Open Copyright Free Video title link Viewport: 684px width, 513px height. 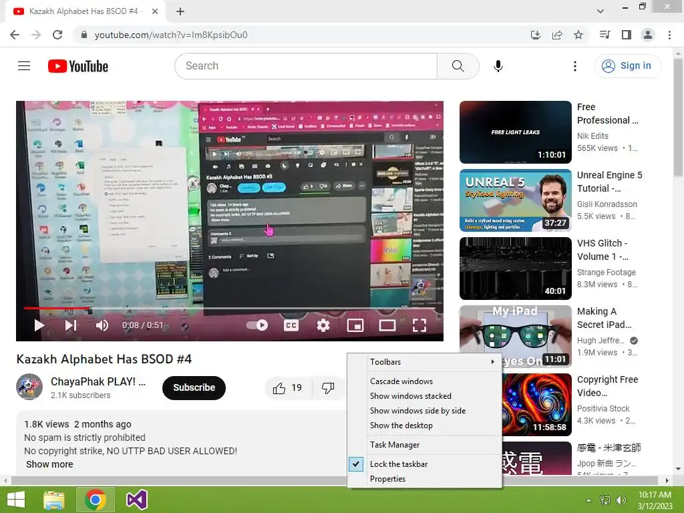(x=607, y=385)
